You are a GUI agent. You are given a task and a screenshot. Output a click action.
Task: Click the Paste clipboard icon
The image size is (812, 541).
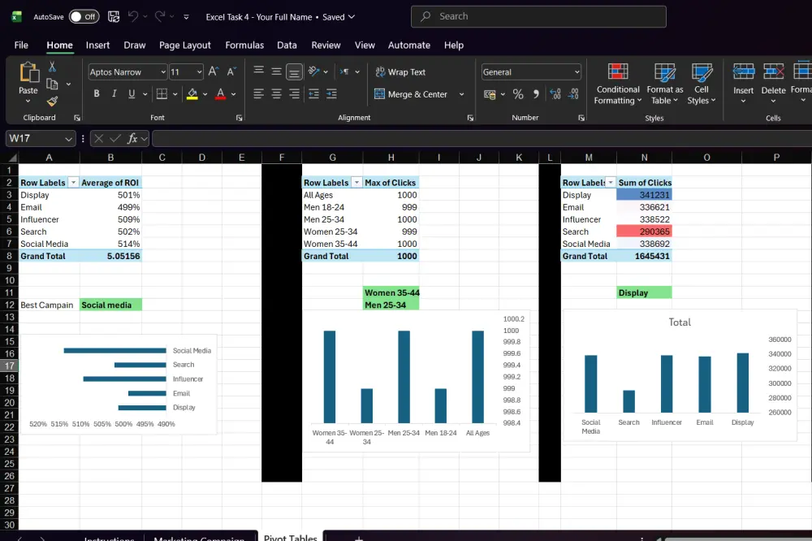pyautogui.click(x=28, y=72)
